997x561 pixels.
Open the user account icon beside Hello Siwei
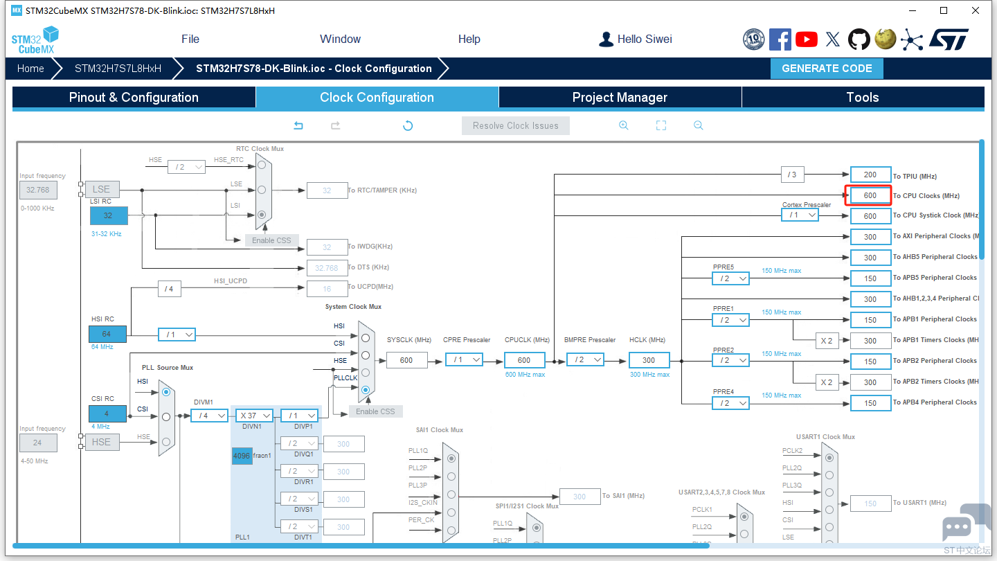click(x=607, y=39)
